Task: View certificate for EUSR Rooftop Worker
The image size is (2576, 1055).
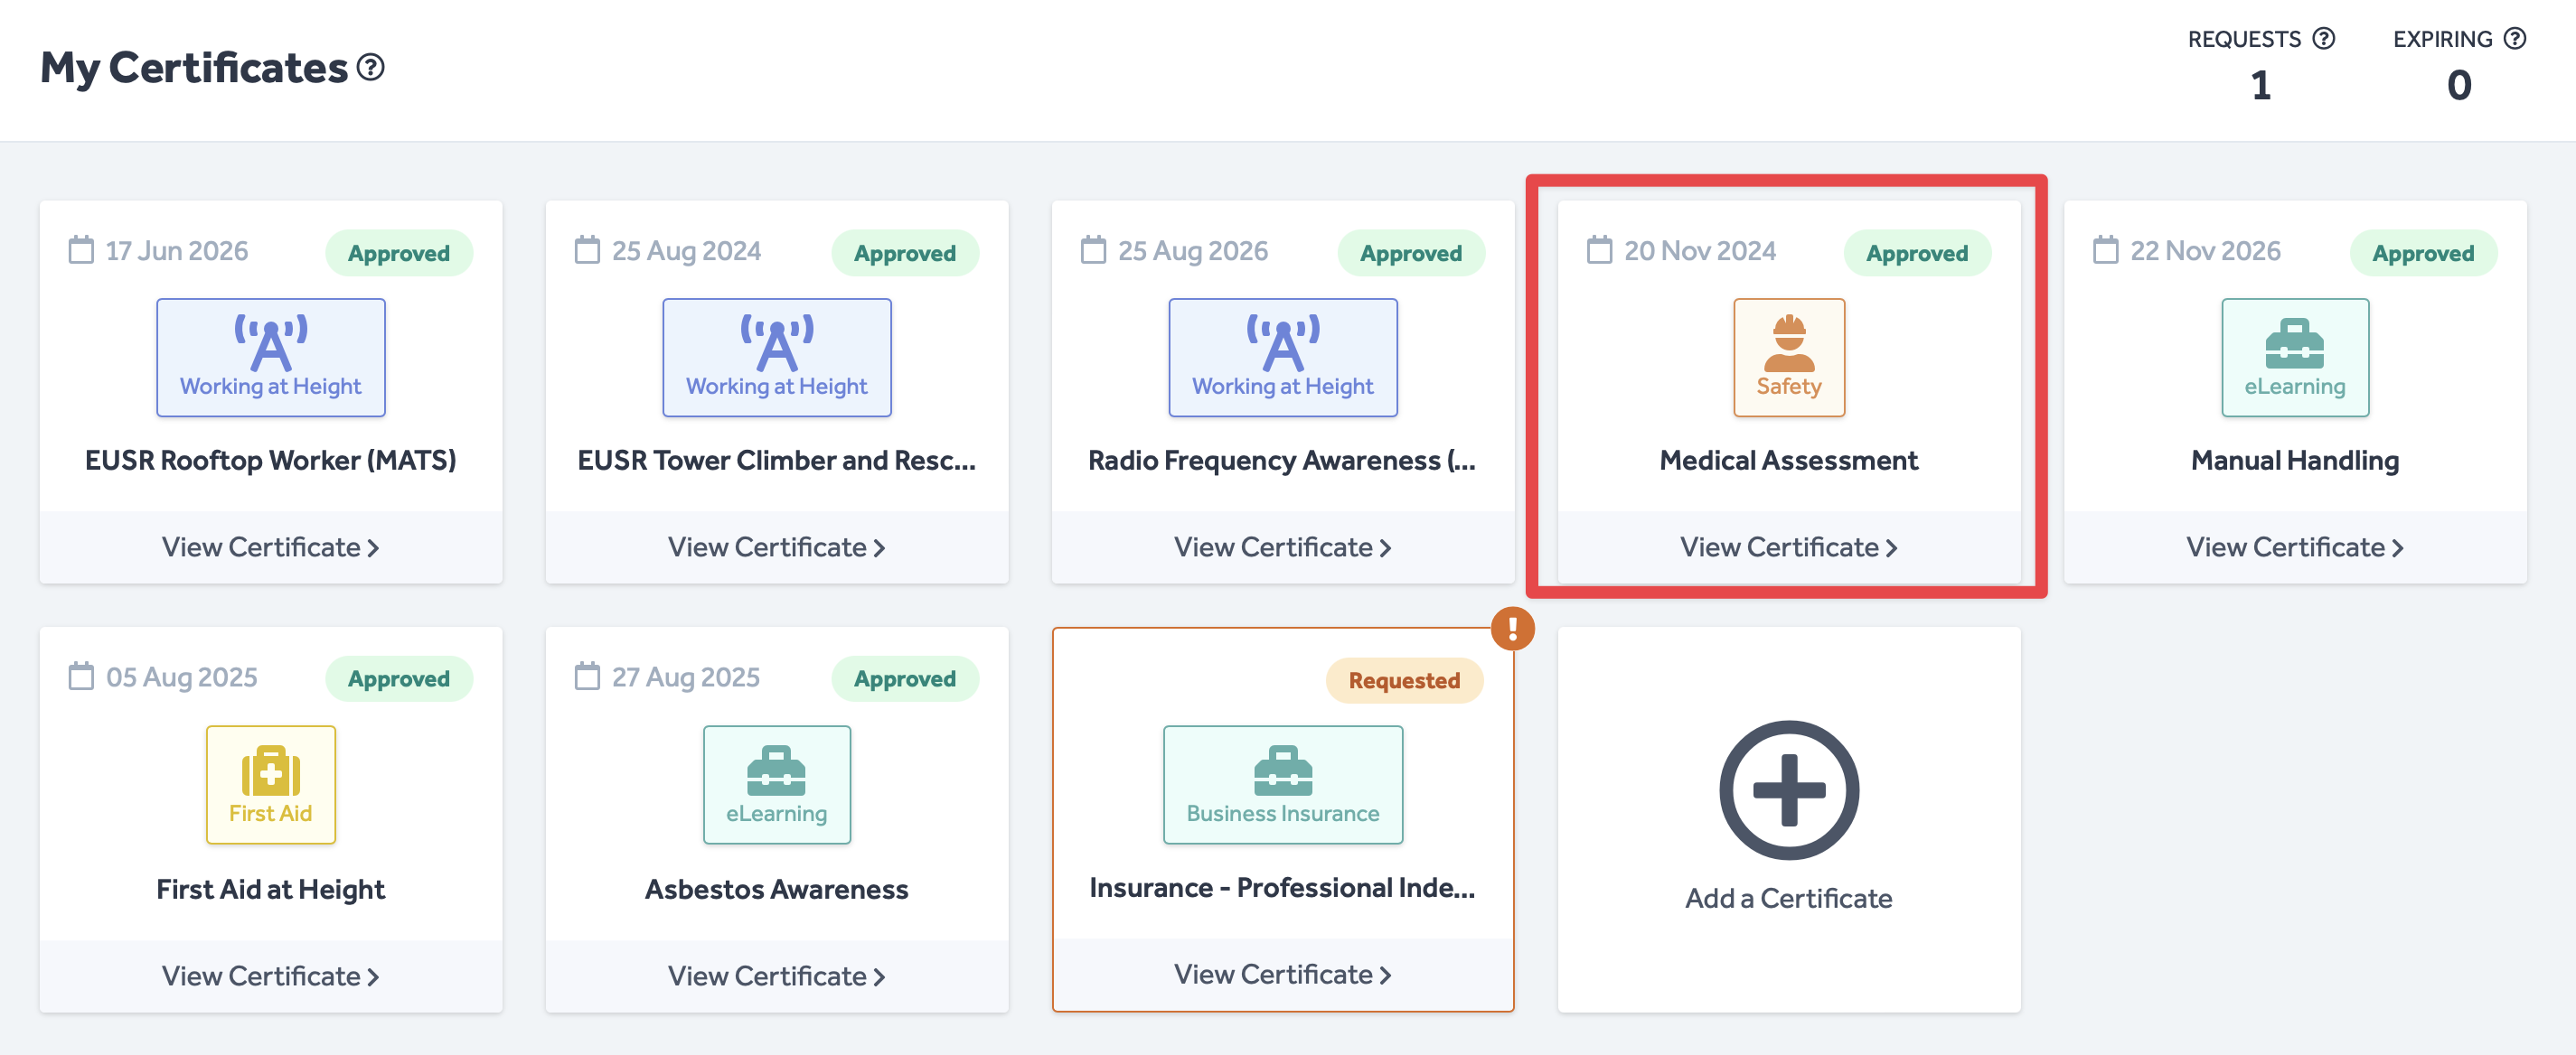Action: point(270,547)
